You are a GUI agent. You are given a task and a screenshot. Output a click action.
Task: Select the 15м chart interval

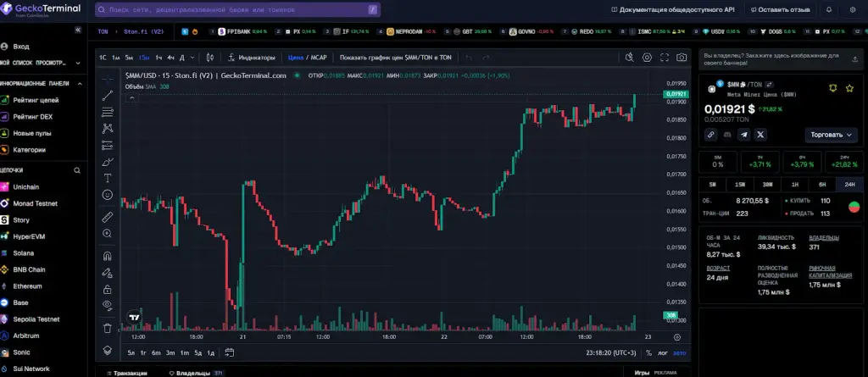(x=144, y=57)
